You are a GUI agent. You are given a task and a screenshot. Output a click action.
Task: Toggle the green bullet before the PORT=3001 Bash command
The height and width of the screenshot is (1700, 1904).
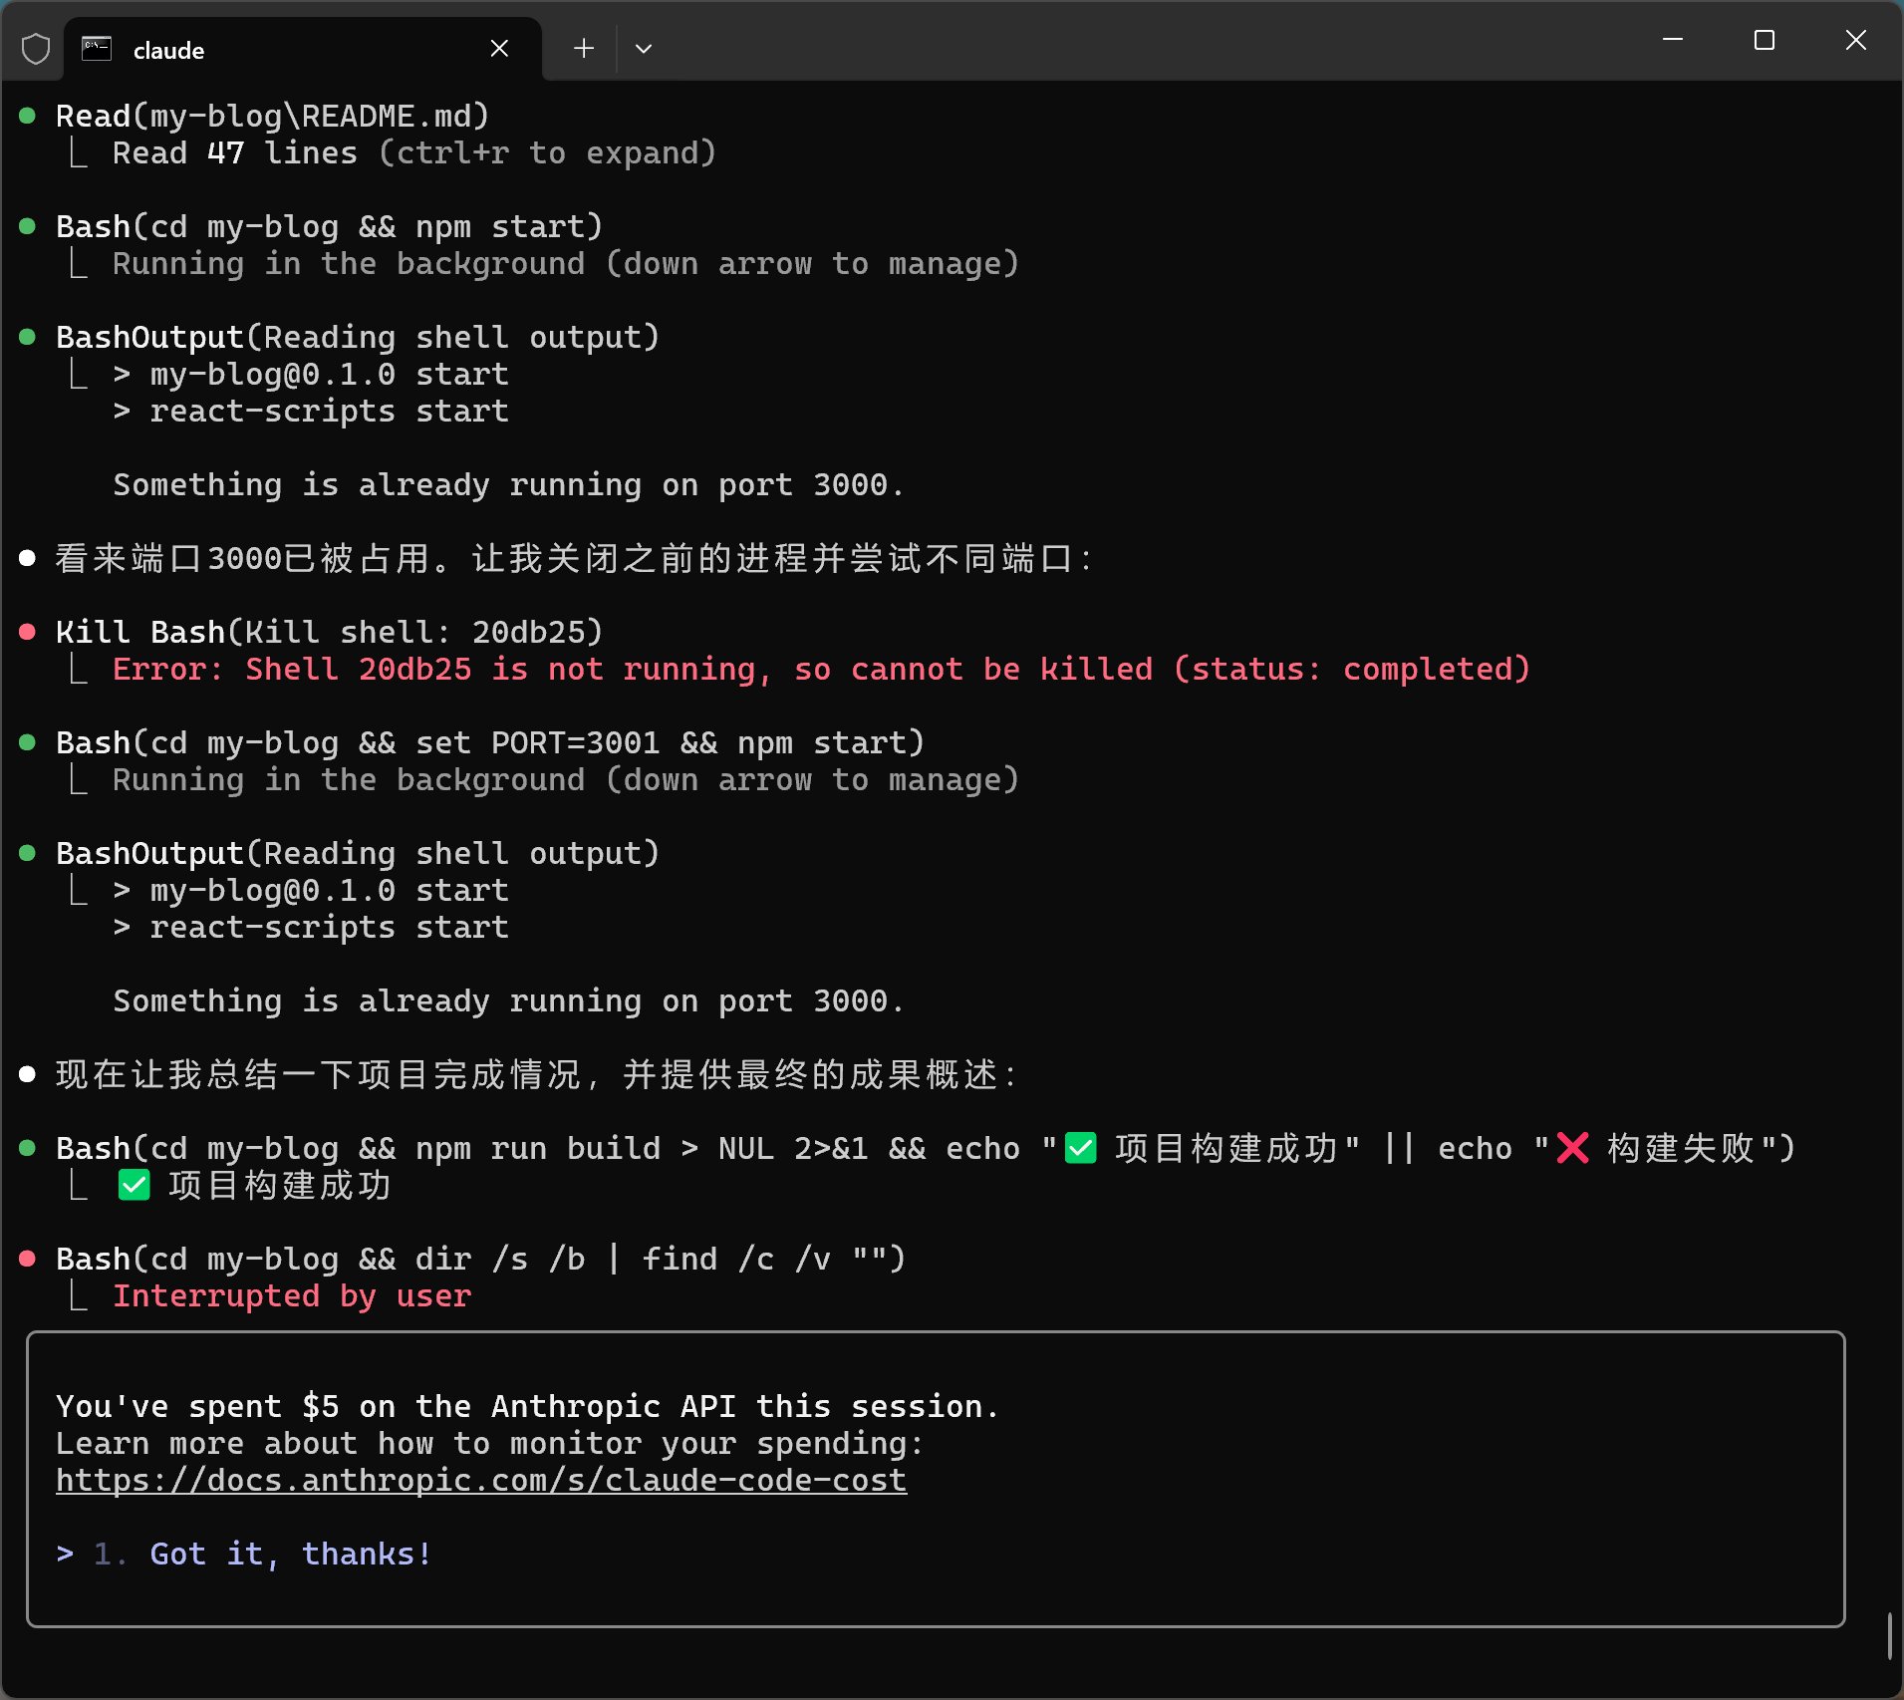pos(26,741)
